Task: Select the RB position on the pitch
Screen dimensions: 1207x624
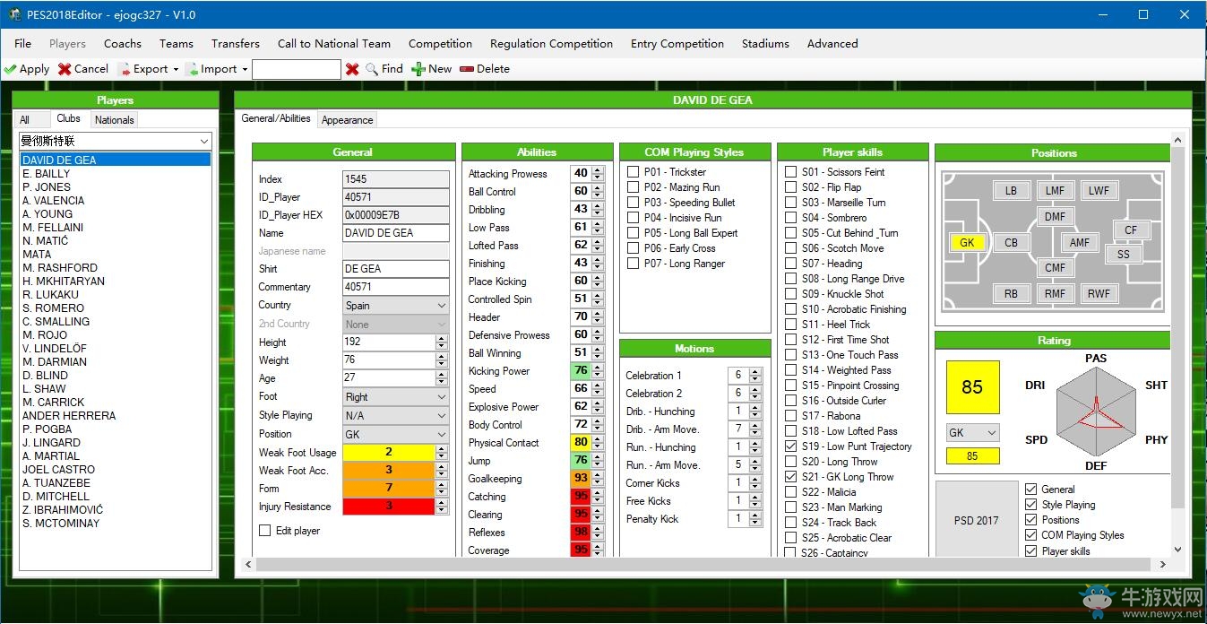Action: point(1011,294)
